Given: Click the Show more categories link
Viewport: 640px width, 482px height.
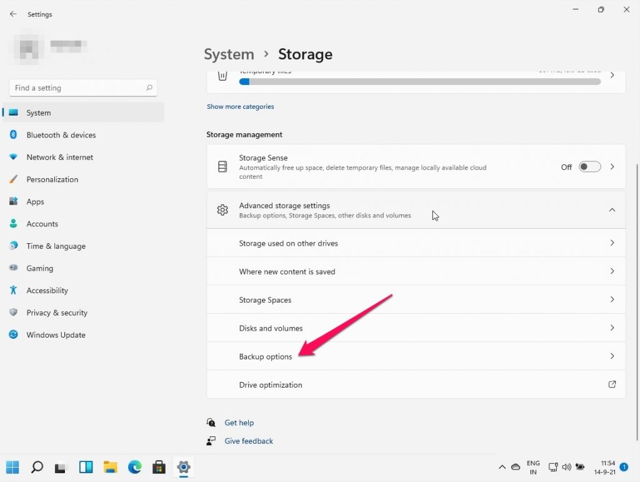Looking at the screenshot, I should click(x=240, y=106).
